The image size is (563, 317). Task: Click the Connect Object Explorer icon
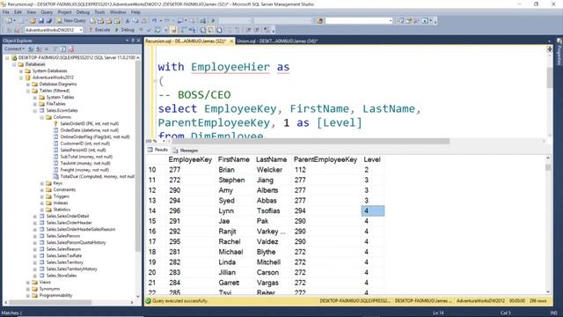pos(31,49)
